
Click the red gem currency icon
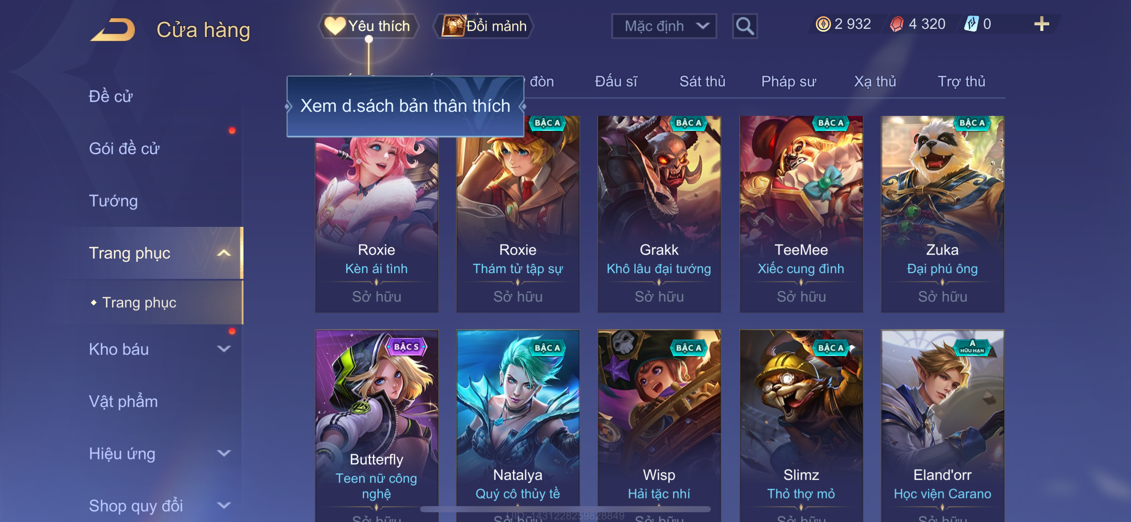[896, 24]
